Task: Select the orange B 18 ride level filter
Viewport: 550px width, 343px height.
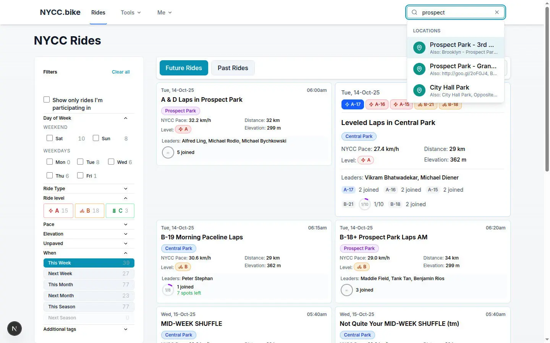Action: (x=89, y=210)
